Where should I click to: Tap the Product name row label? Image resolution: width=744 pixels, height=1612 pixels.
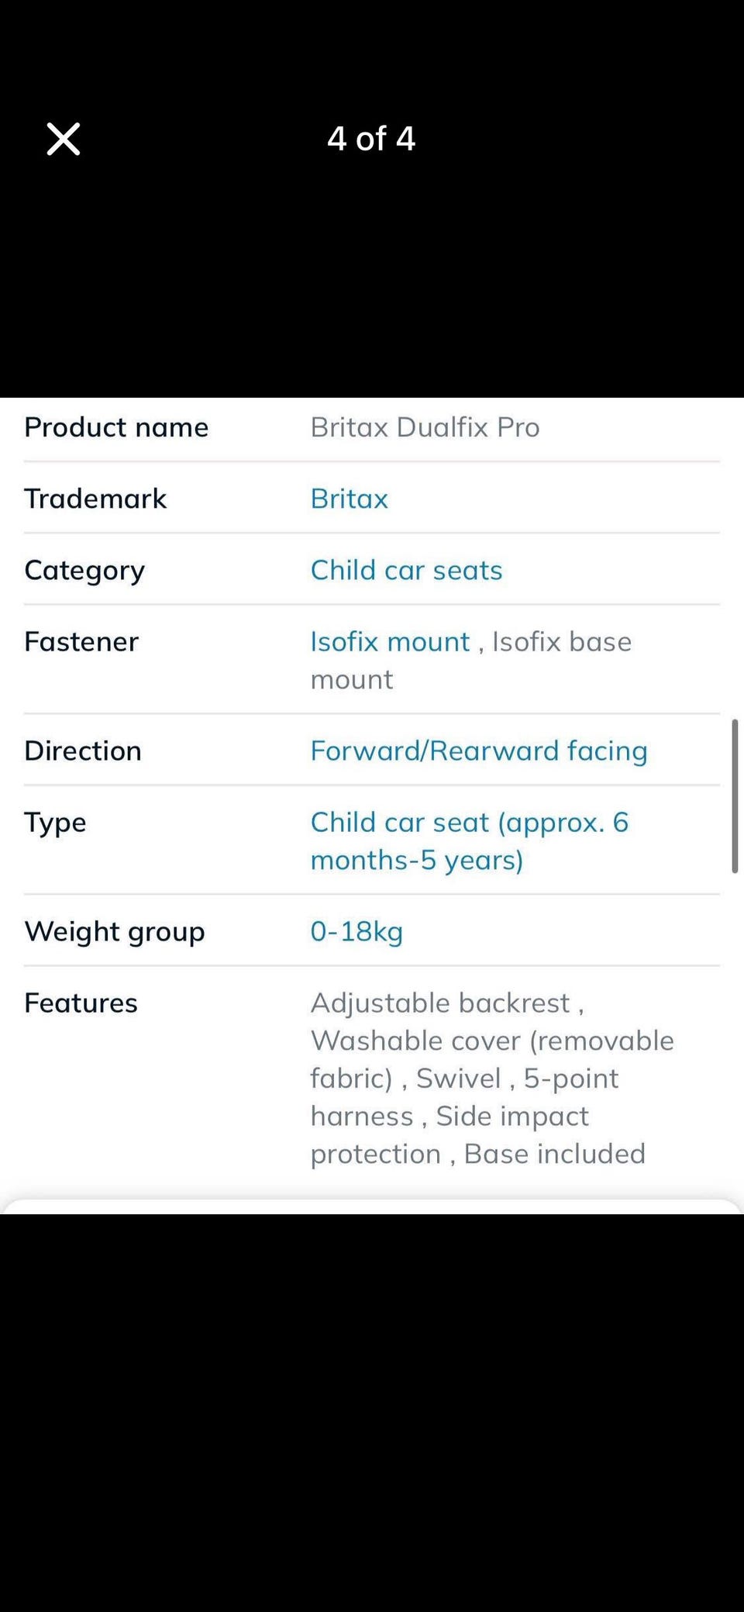[116, 427]
